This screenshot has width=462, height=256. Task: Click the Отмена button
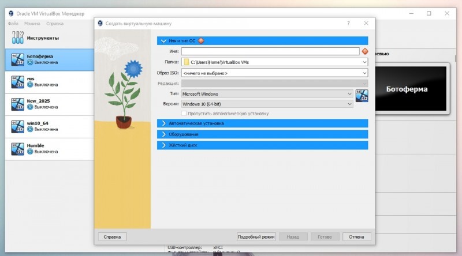pyautogui.click(x=356, y=236)
